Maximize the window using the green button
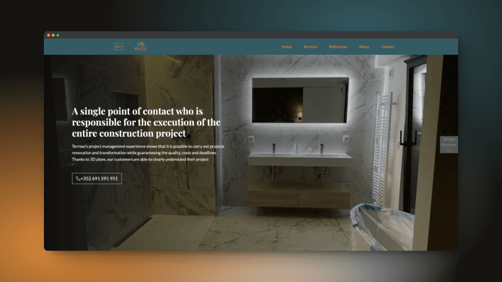This screenshot has width=502, height=282. click(58, 35)
